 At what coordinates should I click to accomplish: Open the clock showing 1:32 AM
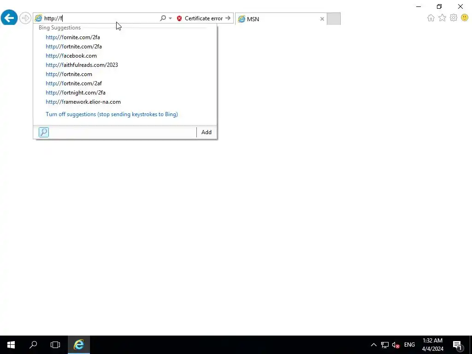432,345
